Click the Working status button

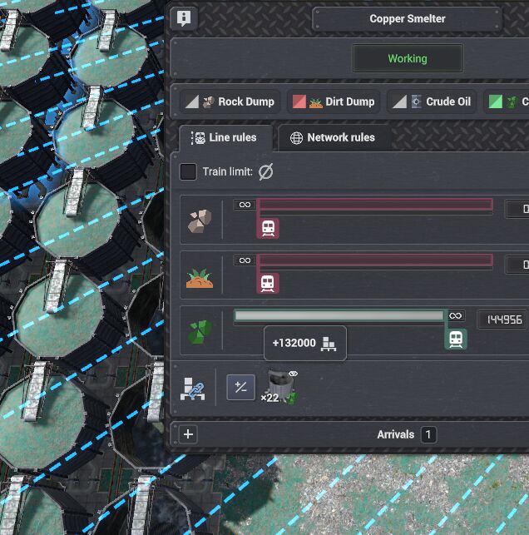point(408,59)
